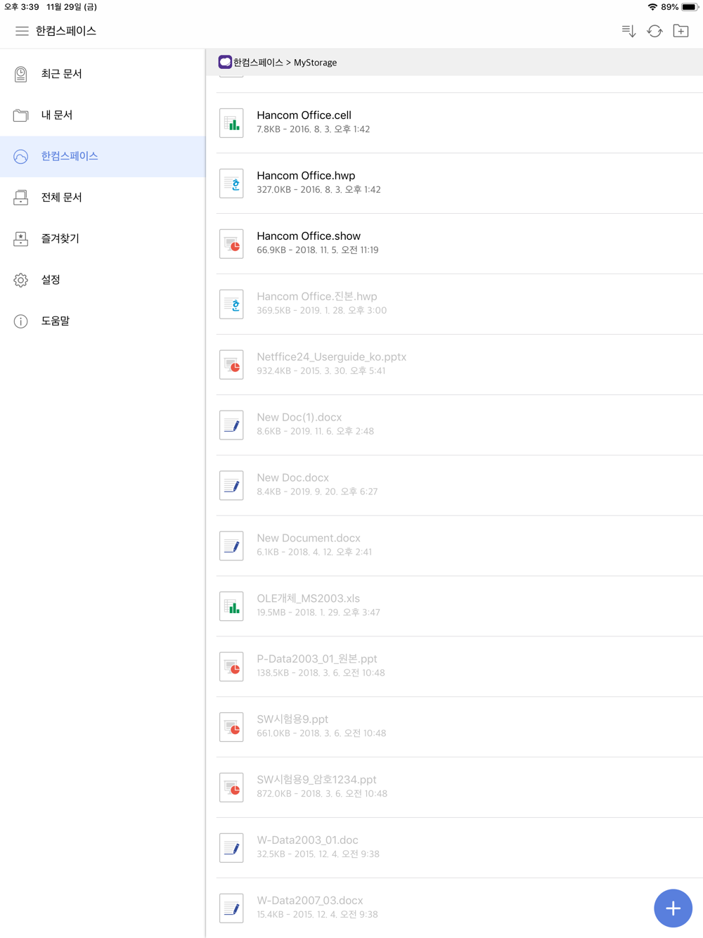
Task: Click the icon of P-Data2003_01_원본.ppt
Action: point(231,667)
